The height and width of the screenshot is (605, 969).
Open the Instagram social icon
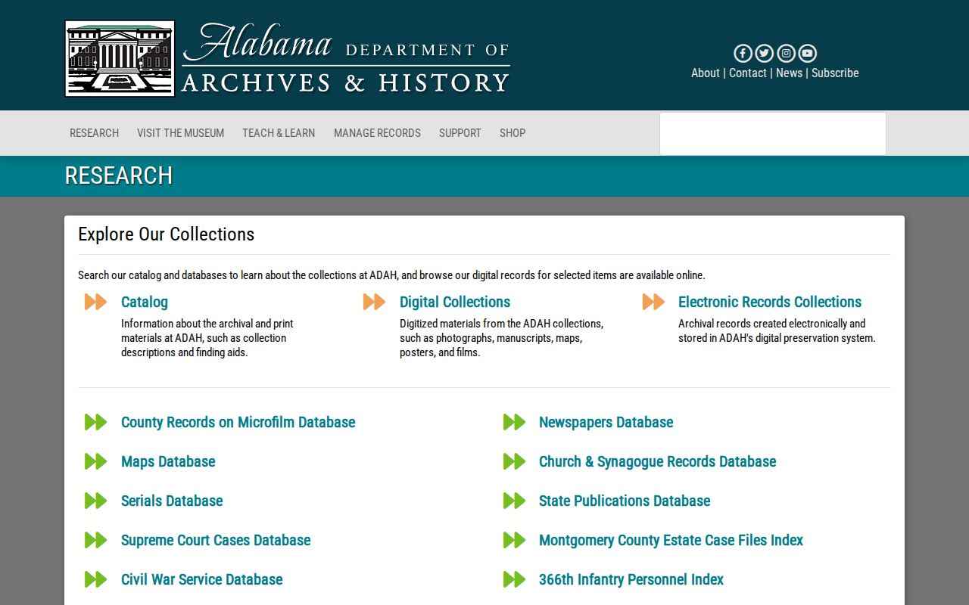tap(786, 53)
